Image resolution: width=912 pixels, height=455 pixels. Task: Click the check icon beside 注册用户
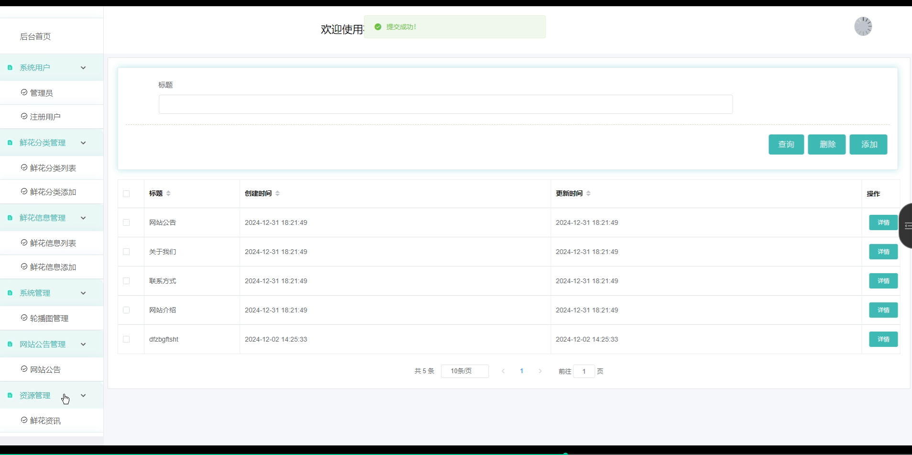[24, 116]
